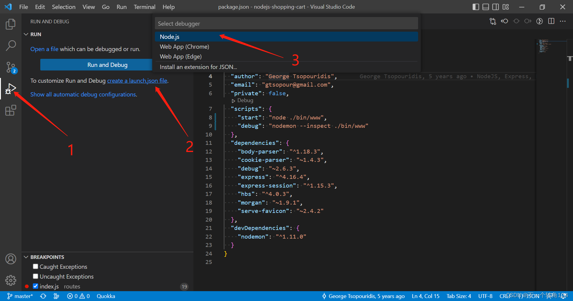
Task: Click the compare changes editor icon
Action: [493, 21]
